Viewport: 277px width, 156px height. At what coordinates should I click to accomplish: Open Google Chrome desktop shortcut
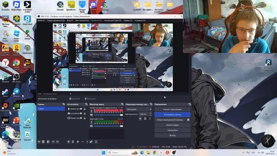[16, 65]
